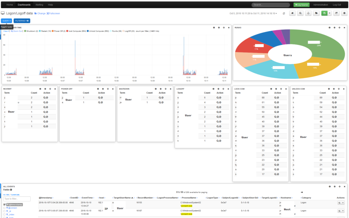Open info icon on POWER OFF panel

pyautogui.click(x=98, y=89)
